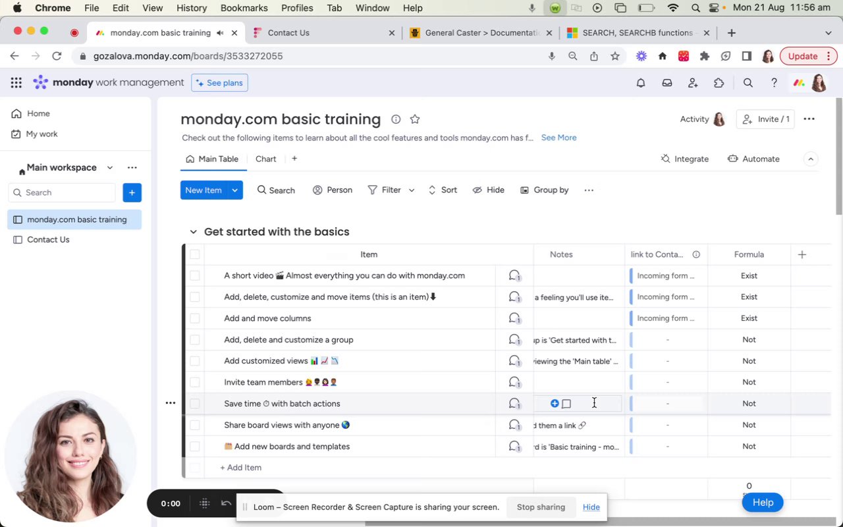
Task: Open board options three-dot menu top right
Action: coord(809,119)
